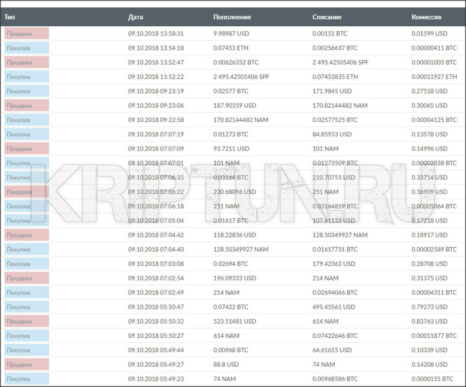Click withdrawal value 179.42363 USD
This screenshot has height=387, width=466.
334,264
